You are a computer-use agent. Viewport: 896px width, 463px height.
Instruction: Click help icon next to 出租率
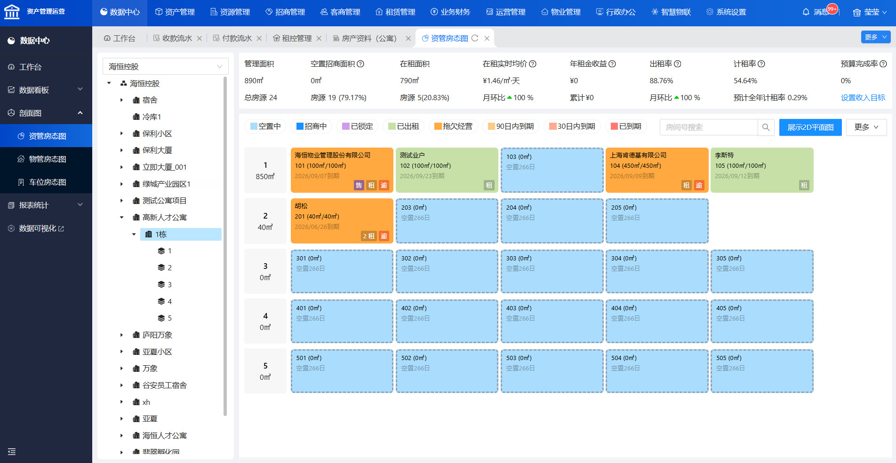(678, 64)
